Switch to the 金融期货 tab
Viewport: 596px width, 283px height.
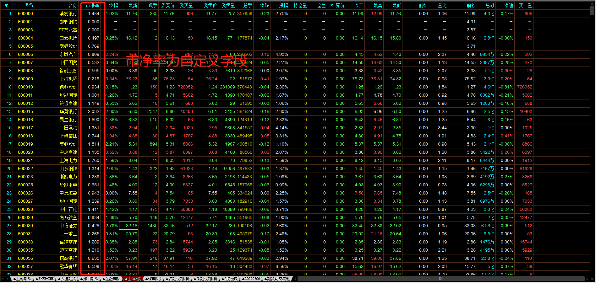(x=111, y=279)
